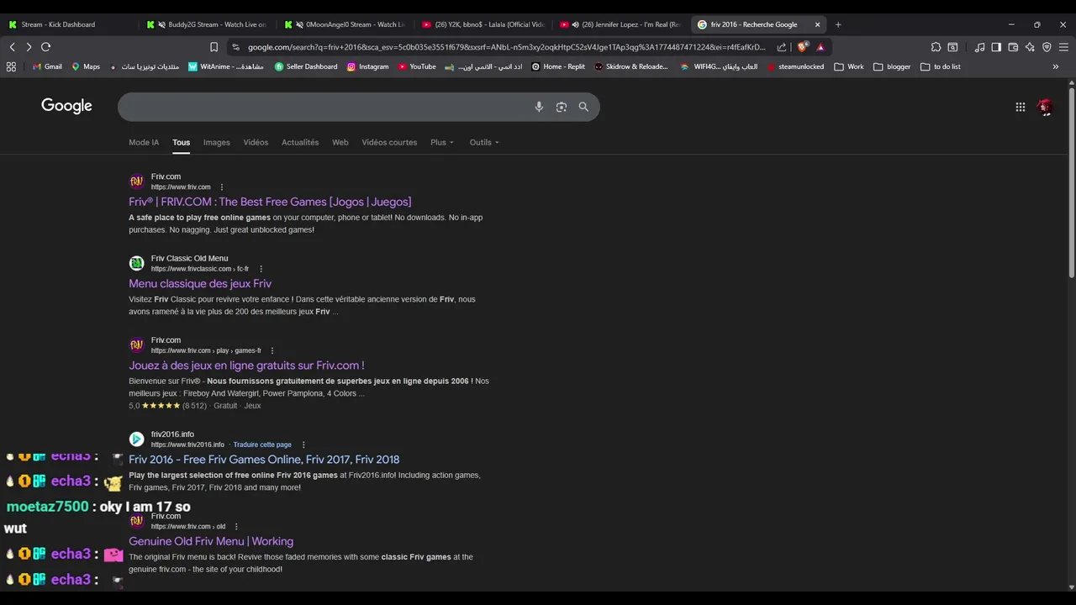Start voice search with microphone icon

pyautogui.click(x=539, y=107)
